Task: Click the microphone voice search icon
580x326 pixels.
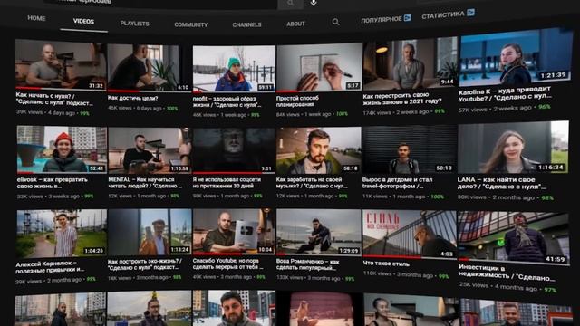Action: click(x=314, y=3)
